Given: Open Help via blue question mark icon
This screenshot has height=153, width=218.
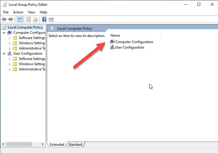Looking at the screenshot, I should [44, 19].
